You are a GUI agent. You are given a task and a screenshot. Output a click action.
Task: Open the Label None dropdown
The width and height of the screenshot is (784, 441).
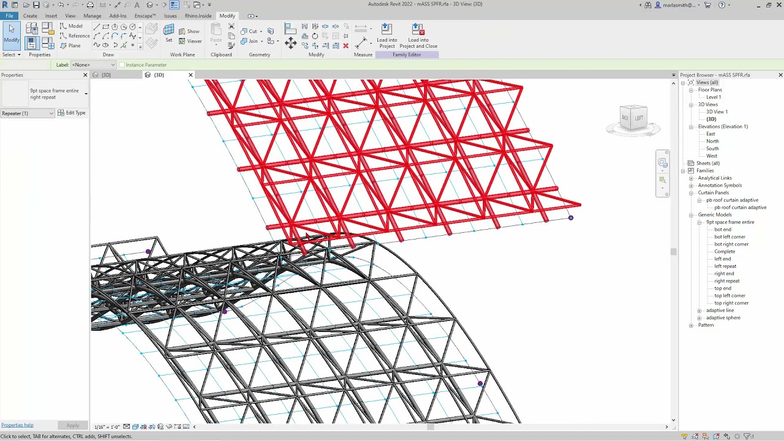click(93, 65)
